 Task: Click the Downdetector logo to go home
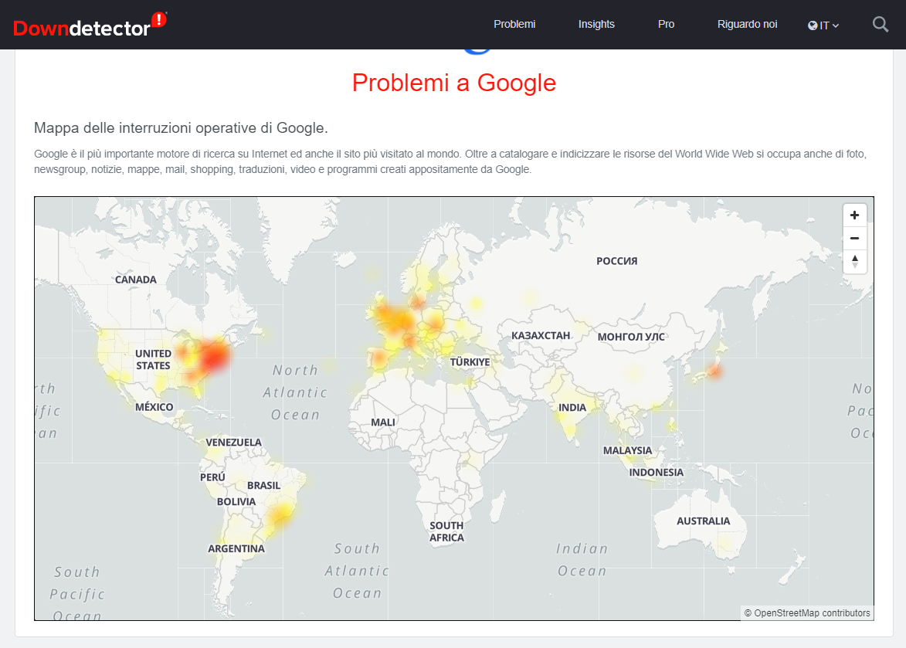(x=85, y=24)
